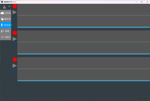Viewport: 150px width, 101px height.
Task: Toggle the second track's red record button
Action: point(15,33)
